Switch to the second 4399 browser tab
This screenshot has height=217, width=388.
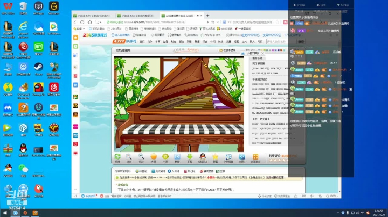pos(136,16)
